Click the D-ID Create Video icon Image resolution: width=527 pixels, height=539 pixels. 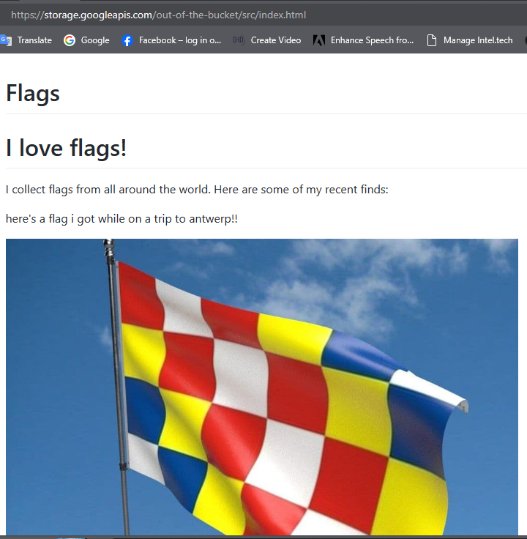(x=239, y=40)
